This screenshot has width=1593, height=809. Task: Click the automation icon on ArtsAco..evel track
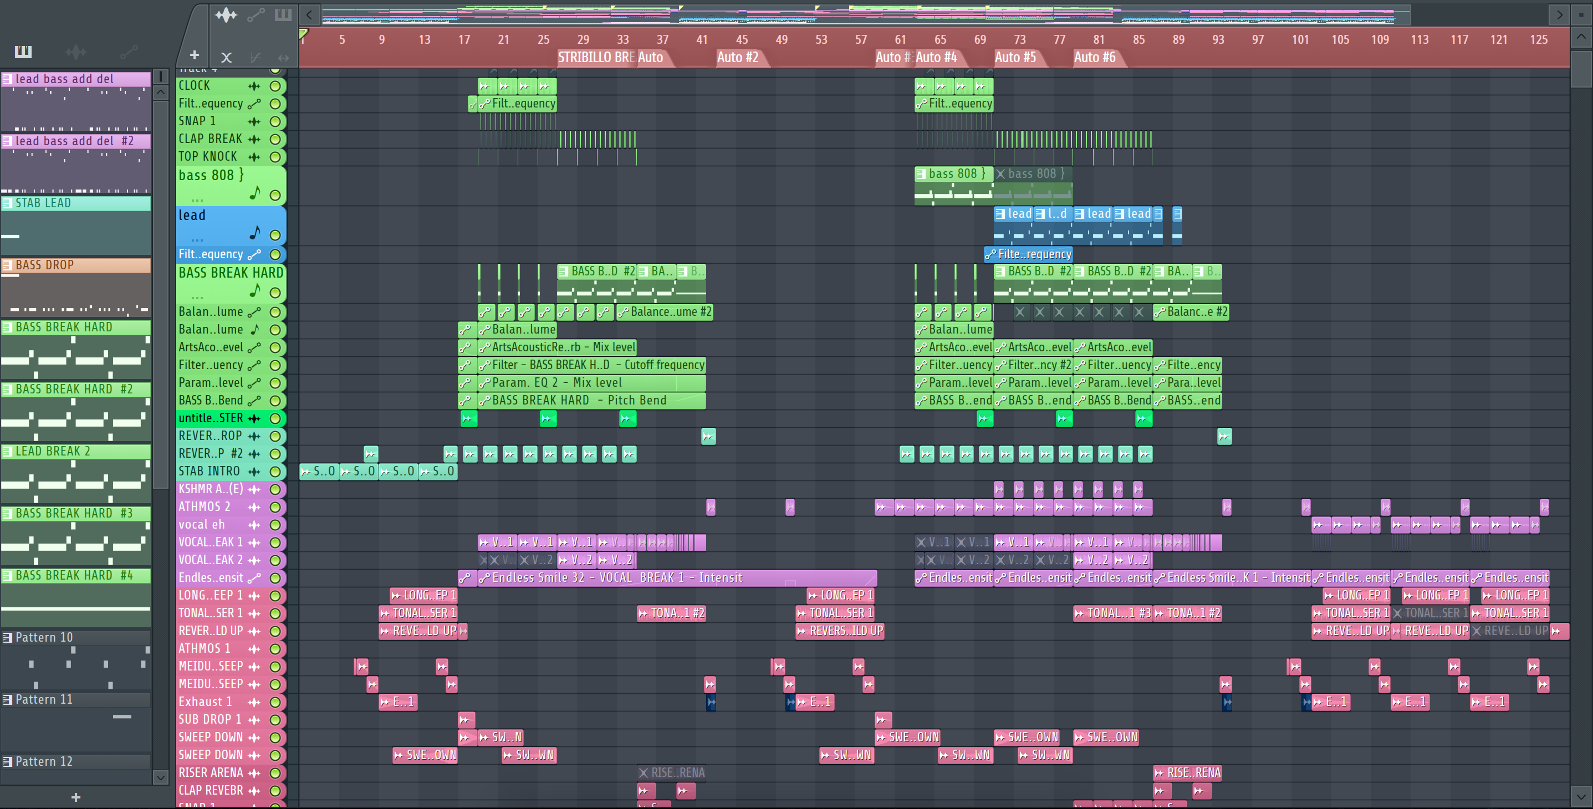coord(254,347)
